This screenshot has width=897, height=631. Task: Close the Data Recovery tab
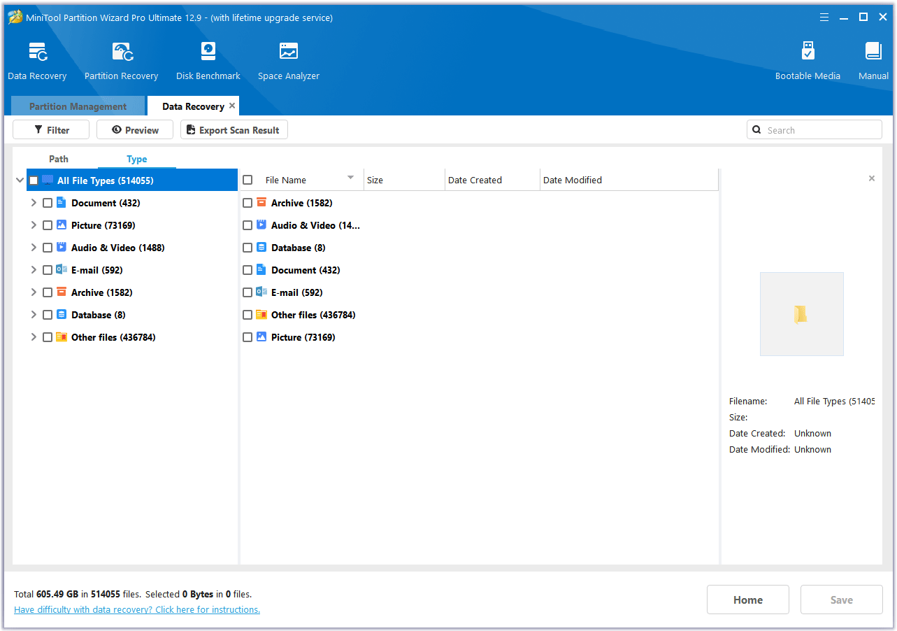click(232, 106)
